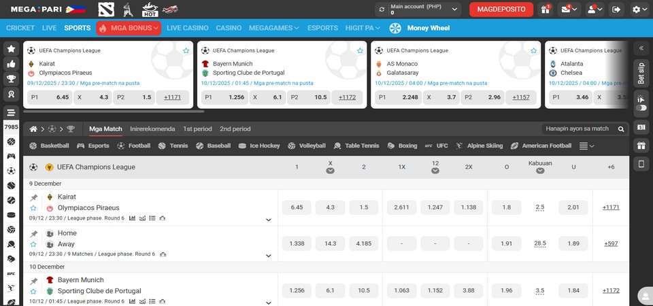The image size is (653, 306).
Task: Refresh the main account balance
Action: pos(382,9)
